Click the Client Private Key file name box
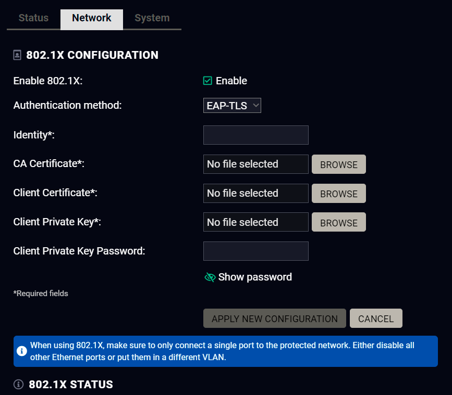This screenshot has width=452, height=395. [x=255, y=223]
